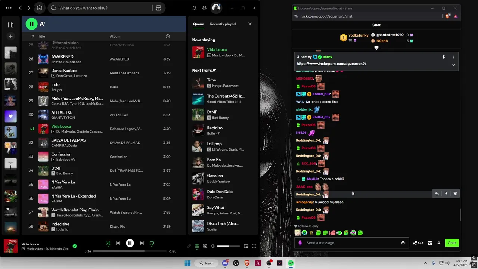Screen dimensions: 478x269
Task: Go back in Spotify navigation
Action: point(21,8)
